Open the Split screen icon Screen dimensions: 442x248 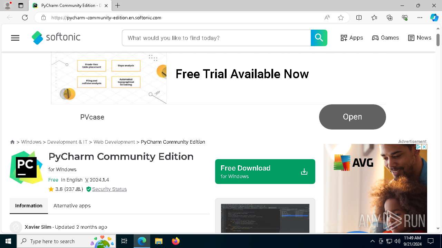coord(359,18)
